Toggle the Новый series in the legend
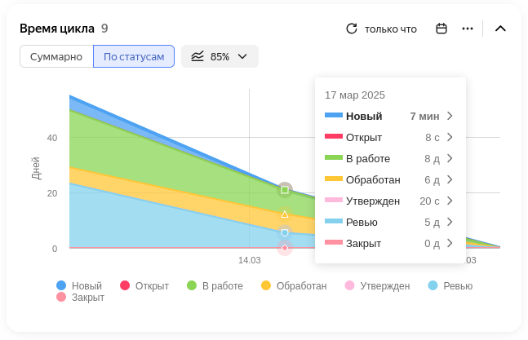 [79, 286]
